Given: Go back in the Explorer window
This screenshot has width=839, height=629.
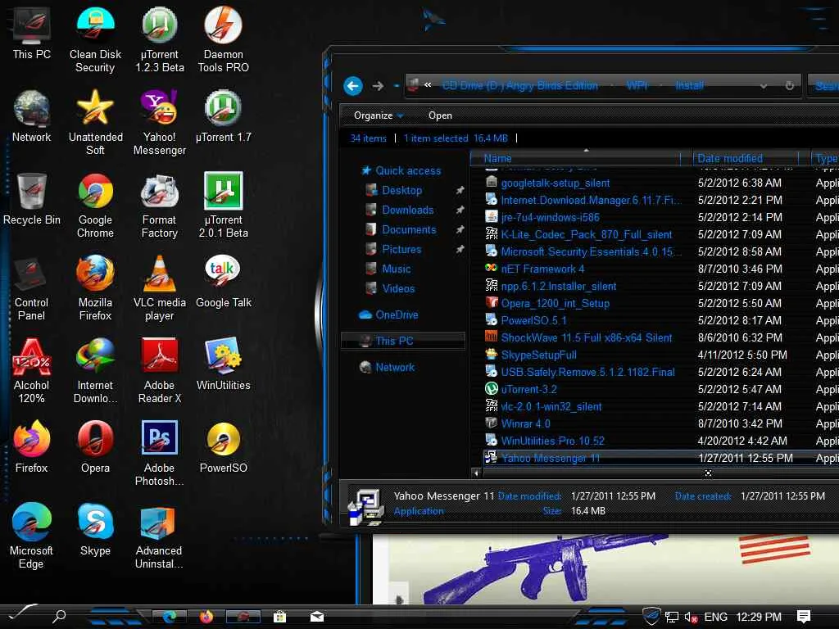Looking at the screenshot, I should coord(353,85).
